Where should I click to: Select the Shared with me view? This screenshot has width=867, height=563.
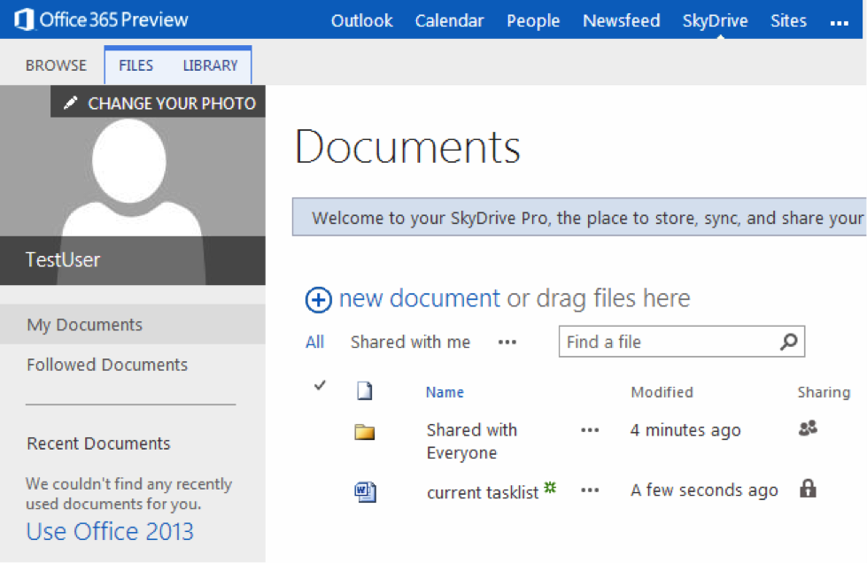(410, 342)
